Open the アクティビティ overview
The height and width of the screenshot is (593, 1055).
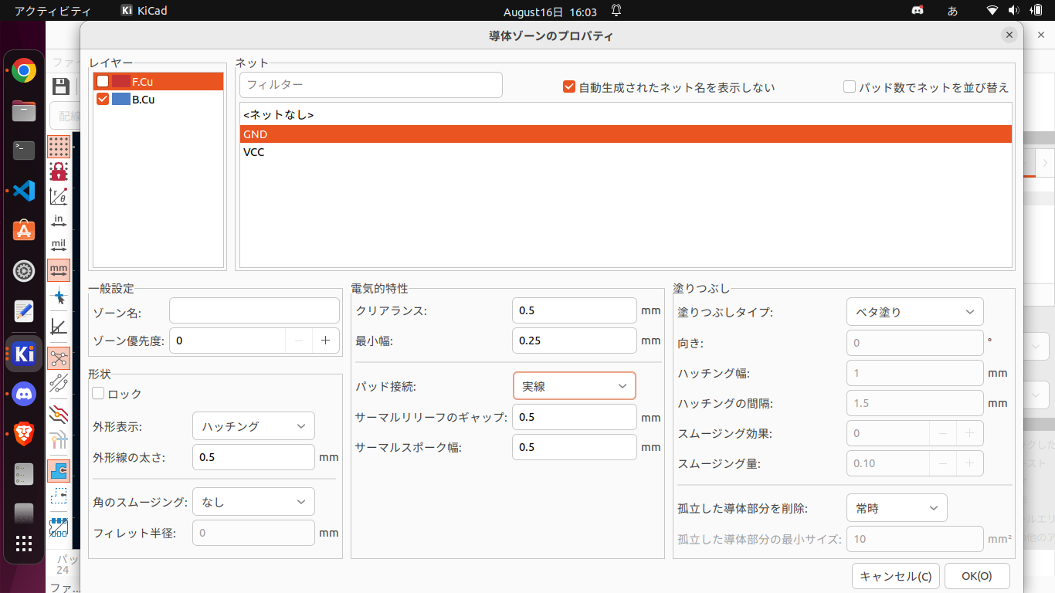pos(53,11)
